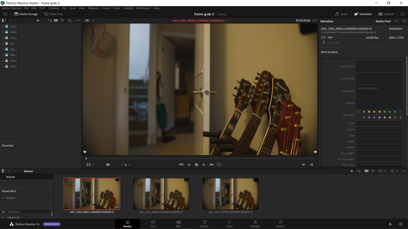408x229 pixels.
Task: Open the Media Storage panel button
Action: pos(26,14)
